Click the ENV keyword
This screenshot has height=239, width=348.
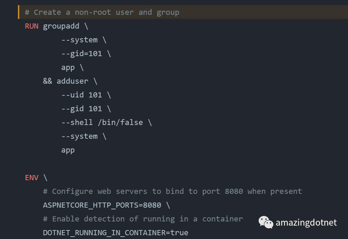click(x=32, y=178)
